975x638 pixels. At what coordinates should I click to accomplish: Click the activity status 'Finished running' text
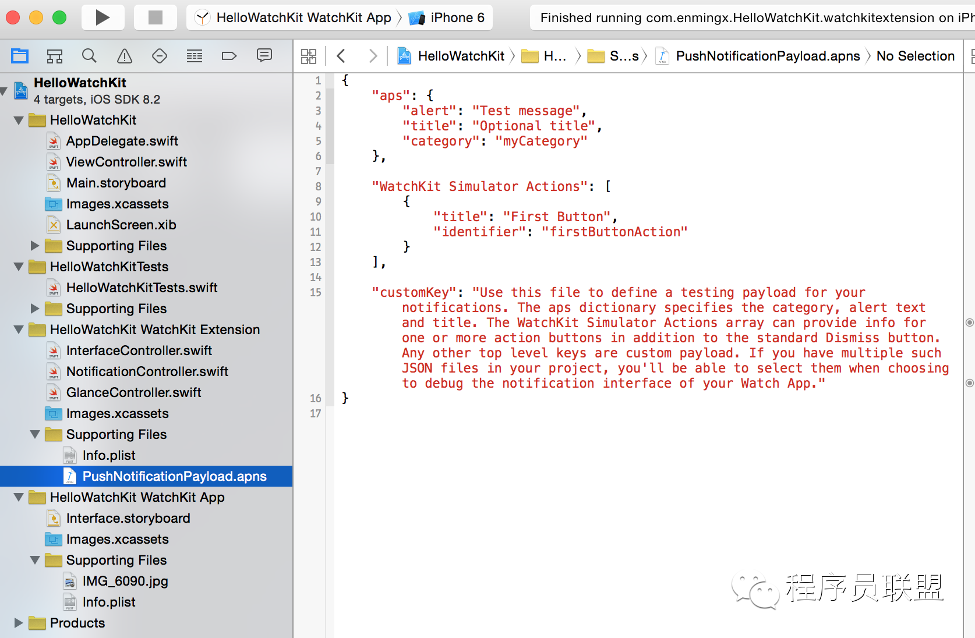click(757, 17)
